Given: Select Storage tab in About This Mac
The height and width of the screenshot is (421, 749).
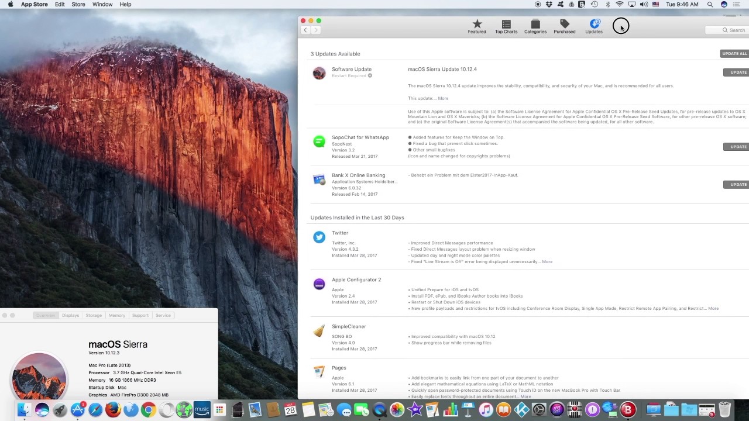Looking at the screenshot, I should point(94,315).
